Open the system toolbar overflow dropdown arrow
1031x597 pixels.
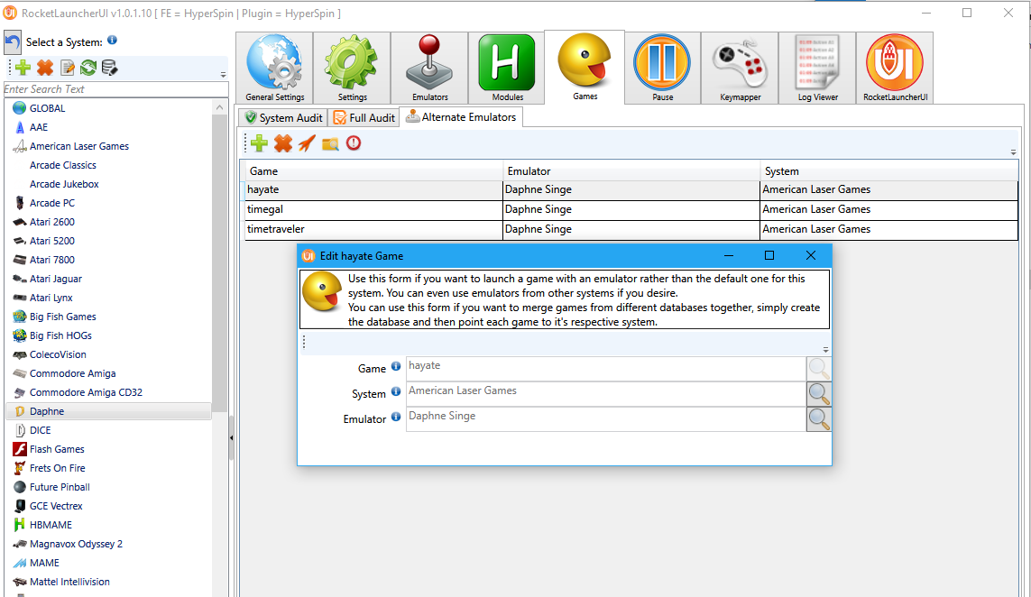point(224,75)
